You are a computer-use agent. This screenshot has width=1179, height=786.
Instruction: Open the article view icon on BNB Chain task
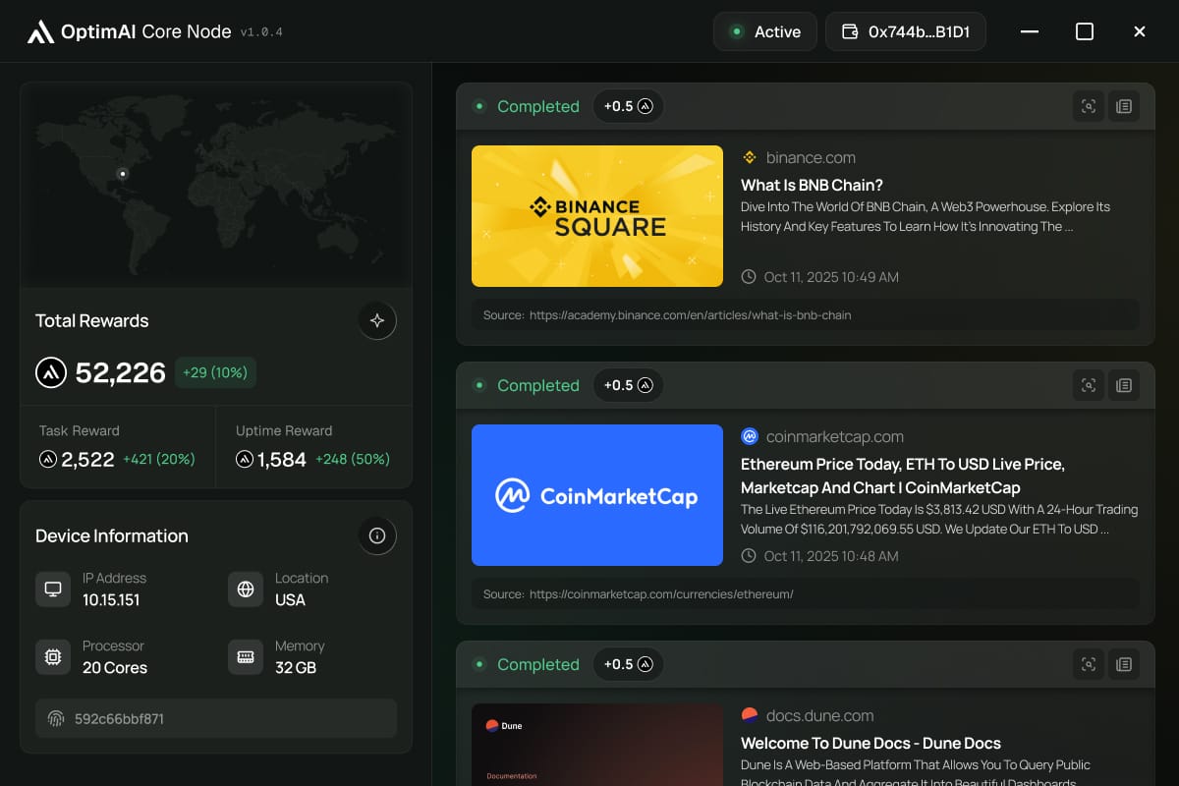(x=1124, y=106)
